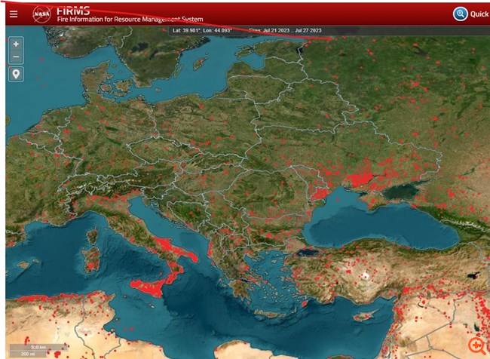This screenshot has width=490, height=359.
Task: Click the orange magnifier enlarge icon
Action: click(476, 345)
